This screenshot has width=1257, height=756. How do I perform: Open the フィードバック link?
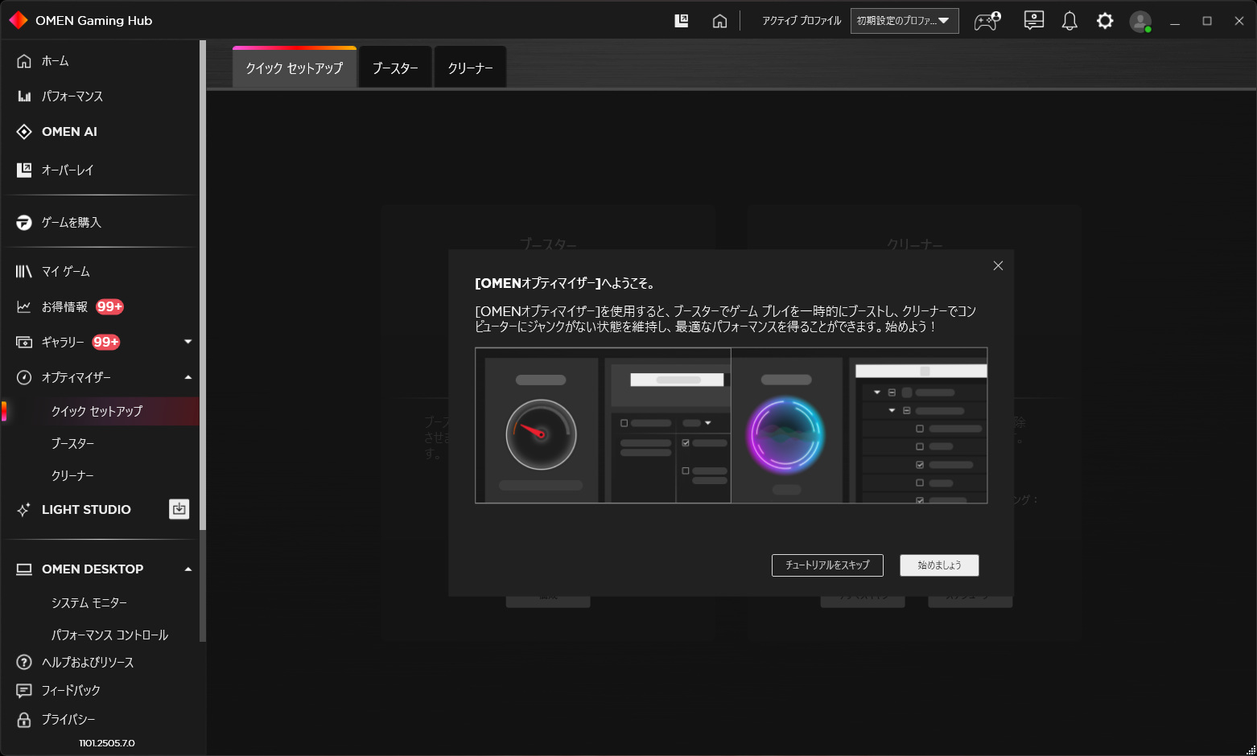[x=71, y=691]
